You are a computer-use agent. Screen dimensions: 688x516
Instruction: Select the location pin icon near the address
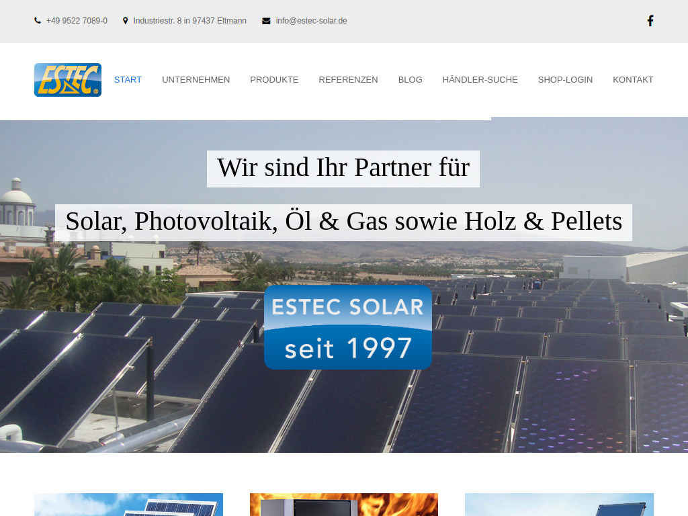(126, 20)
